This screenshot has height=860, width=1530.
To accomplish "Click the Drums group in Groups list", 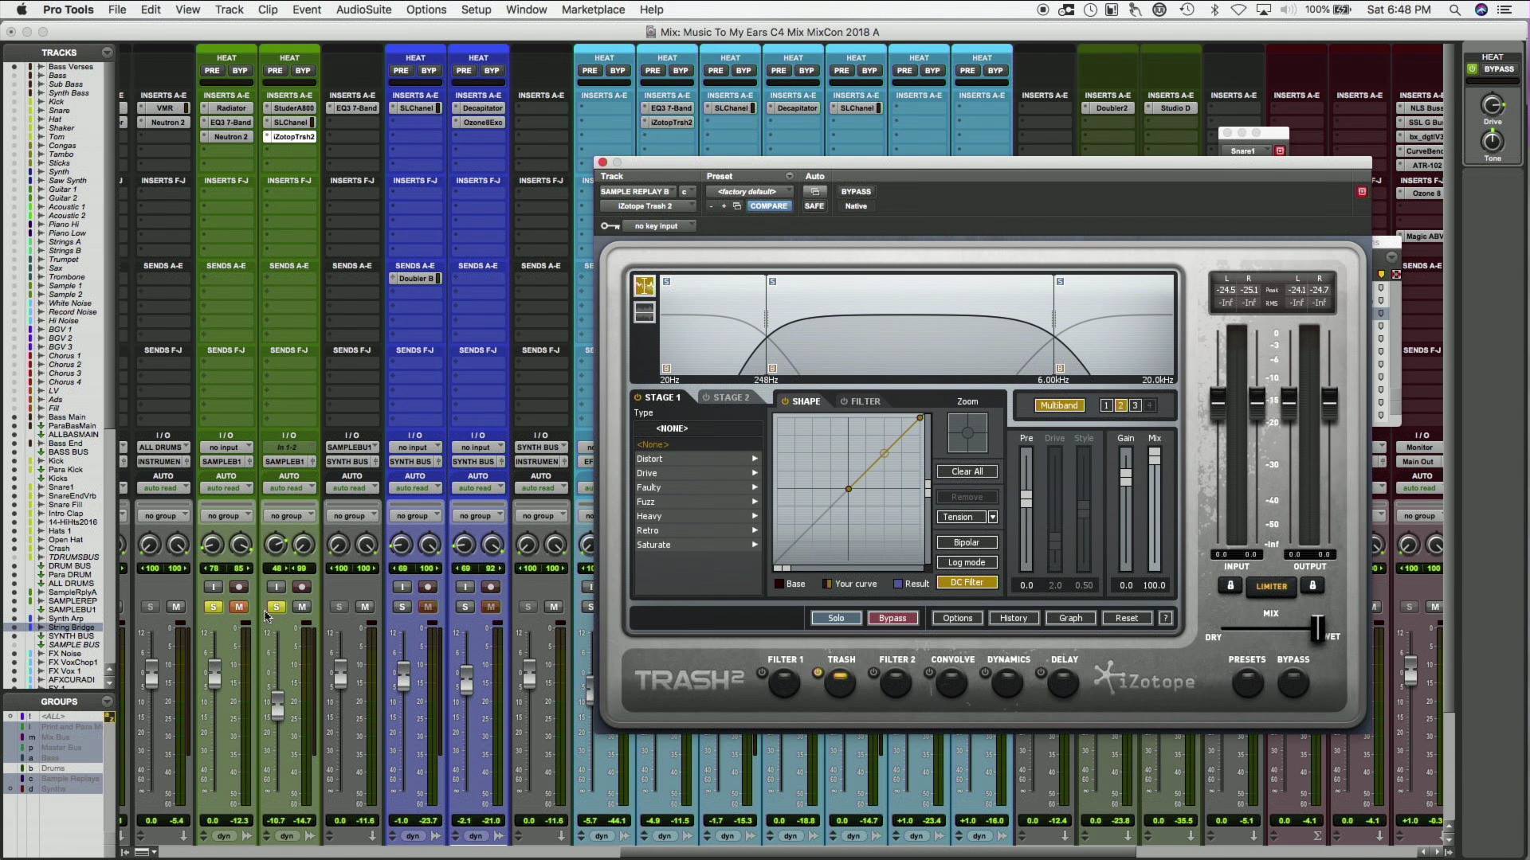I will tap(53, 768).
